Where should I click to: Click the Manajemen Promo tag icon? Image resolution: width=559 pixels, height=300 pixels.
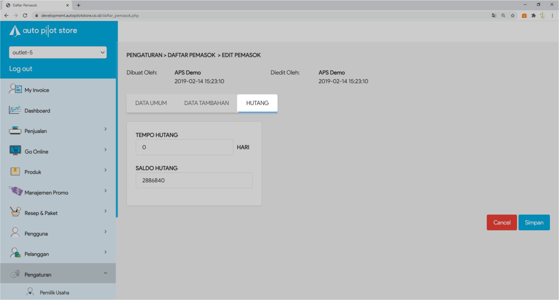coord(15,192)
